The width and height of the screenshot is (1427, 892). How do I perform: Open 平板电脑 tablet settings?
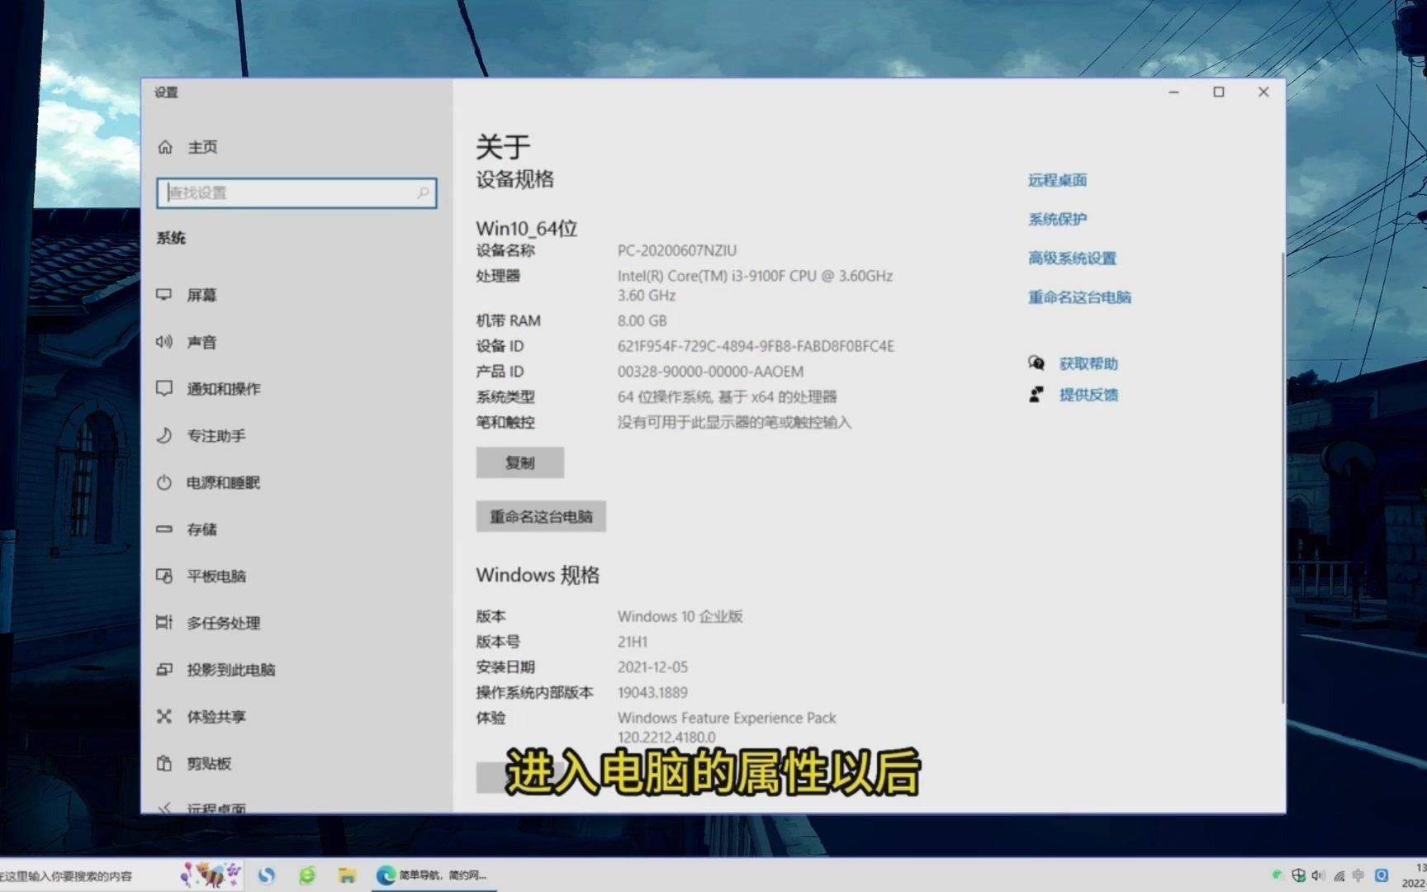(216, 576)
